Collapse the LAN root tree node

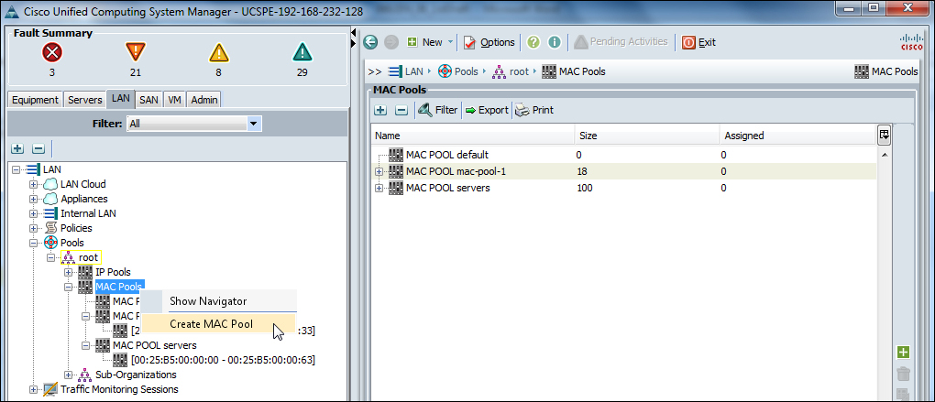(x=16, y=169)
